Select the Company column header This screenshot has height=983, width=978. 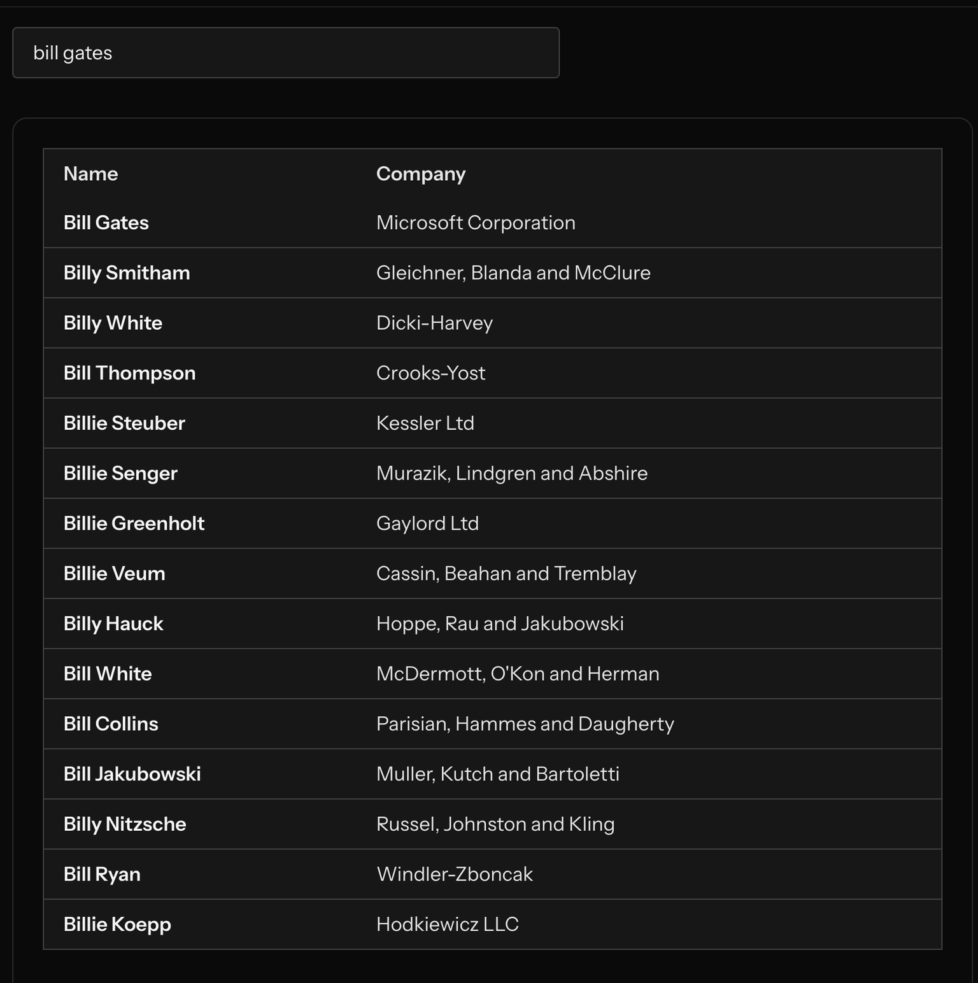pos(421,173)
